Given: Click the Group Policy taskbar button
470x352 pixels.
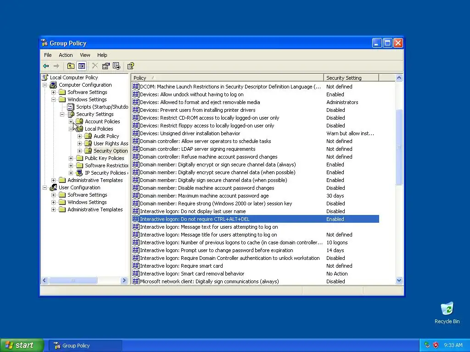Looking at the screenshot, I should (x=85, y=346).
